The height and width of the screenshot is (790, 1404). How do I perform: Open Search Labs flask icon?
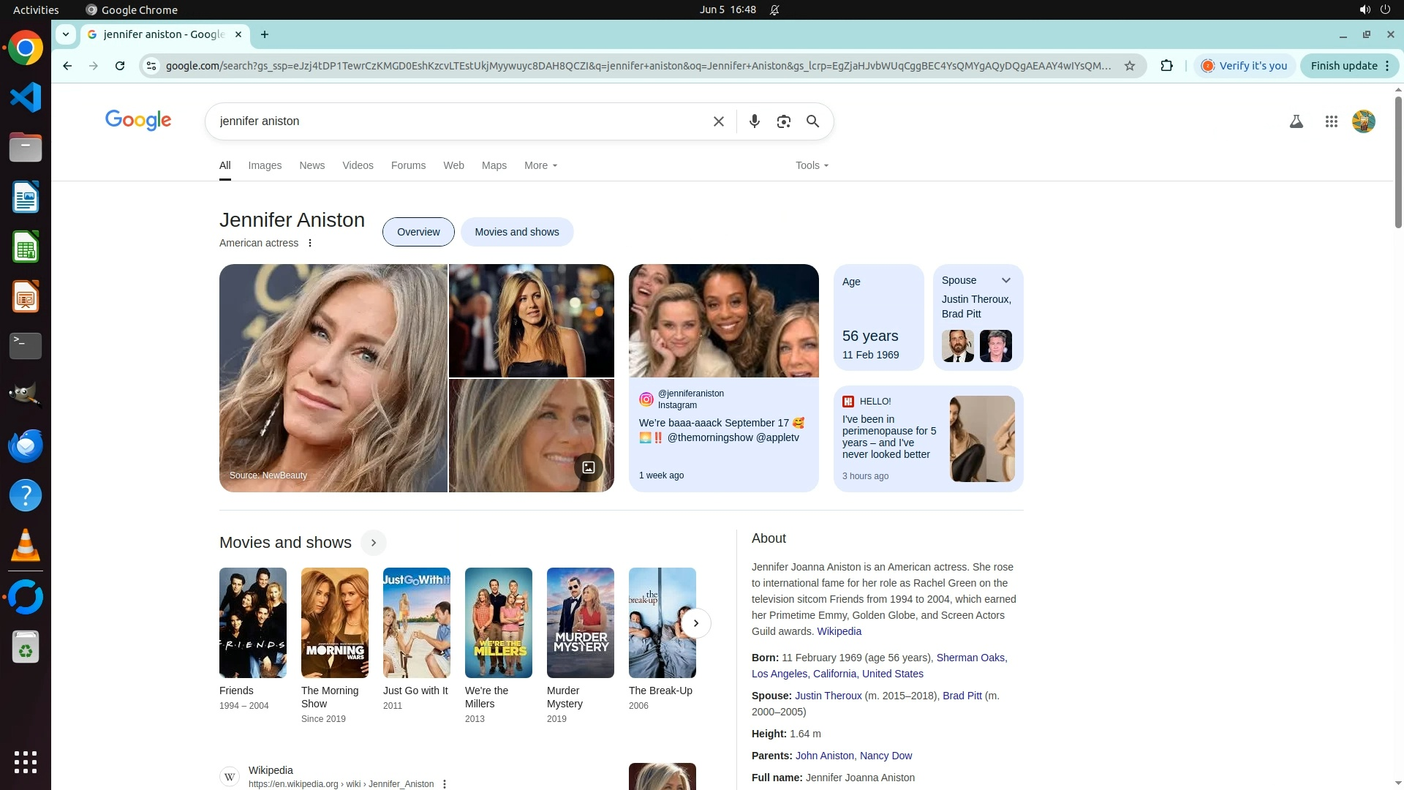pyautogui.click(x=1296, y=121)
